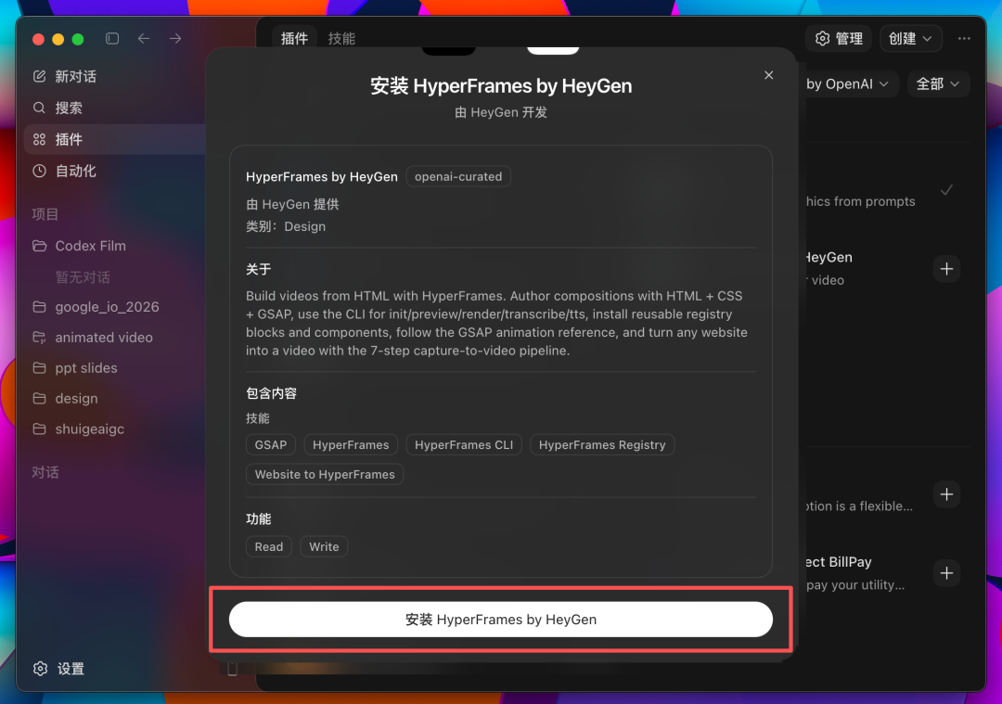Click 安装 HyperFrames by HeyGen button
Viewport: 1002px width, 704px height.
click(501, 620)
